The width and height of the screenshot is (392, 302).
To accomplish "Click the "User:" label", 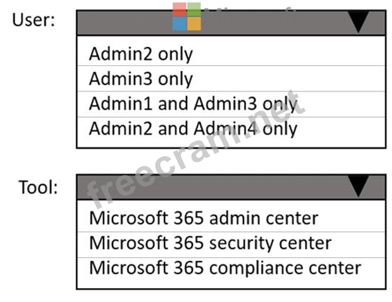I will (34, 20).
